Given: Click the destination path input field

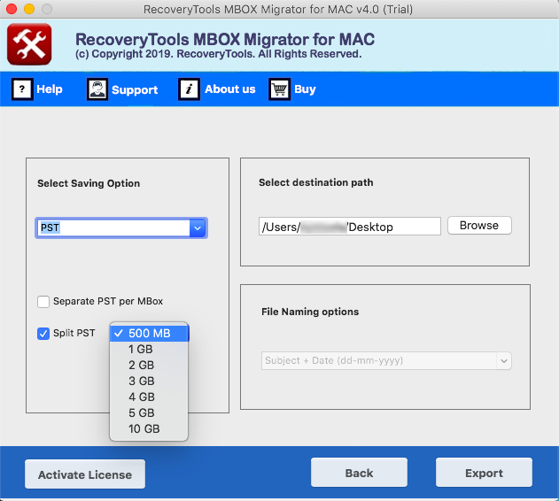Looking at the screenshot, I should [350, 227].
